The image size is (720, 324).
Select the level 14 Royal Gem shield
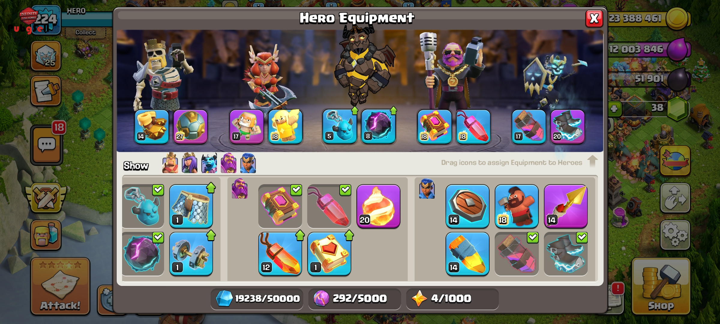click(x=467, y=206)
